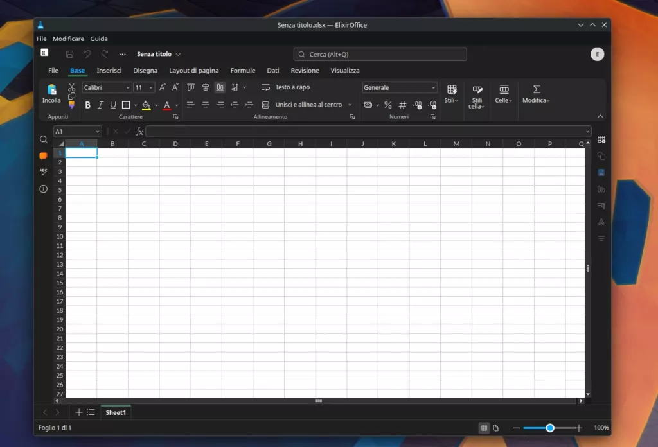Toggle bold formatting
Viewport: 658px width, 447px height.
[87, 105]
